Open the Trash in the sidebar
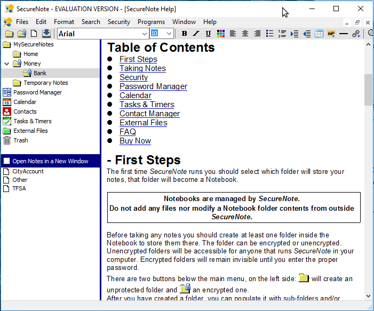Viewport: 374px width, 311px height. [x=15, y=140]
